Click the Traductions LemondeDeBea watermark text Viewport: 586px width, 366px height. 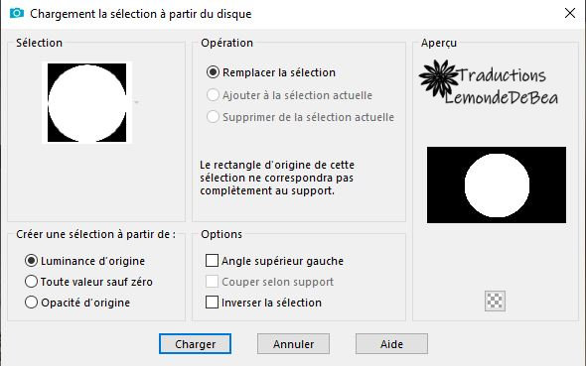click(502, 86)
